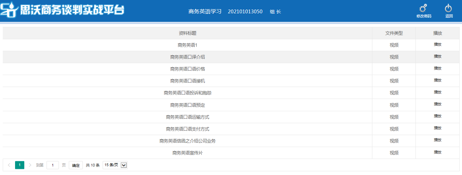Select page 1 in pagination
This screenshot has width=462, height=175.
click(x=20, y=165)
